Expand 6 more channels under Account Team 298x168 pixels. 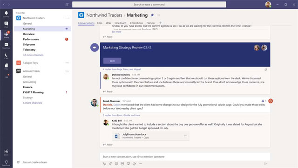[x=33, y=103]
